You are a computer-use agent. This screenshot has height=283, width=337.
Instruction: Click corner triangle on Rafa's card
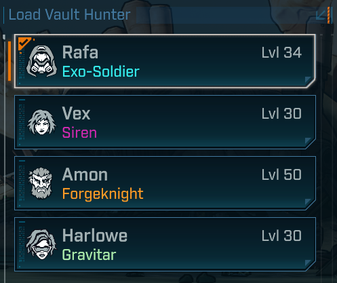(x=308, y=79)
